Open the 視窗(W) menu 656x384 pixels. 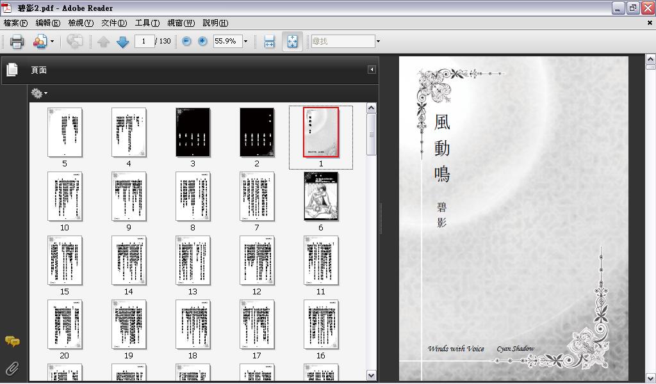click(181, 23)
